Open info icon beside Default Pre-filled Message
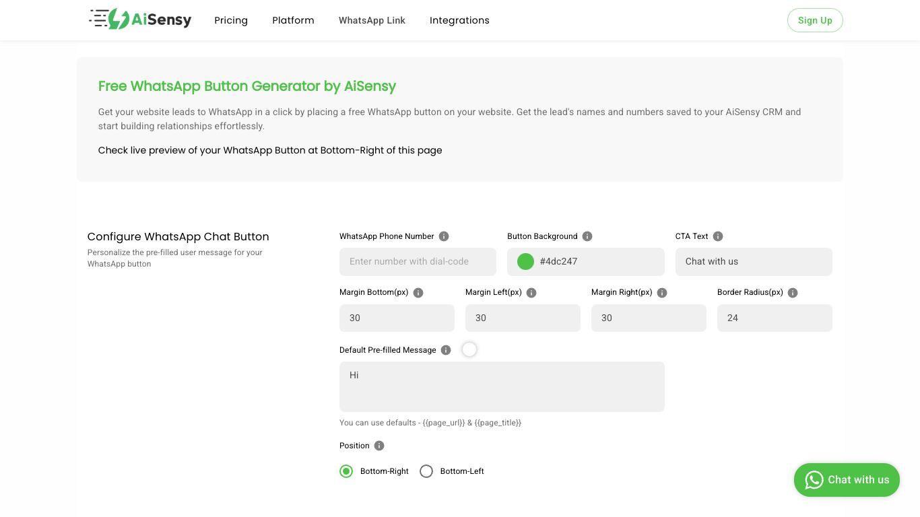This screenshot has height=517, width=920. coord(446,350)
